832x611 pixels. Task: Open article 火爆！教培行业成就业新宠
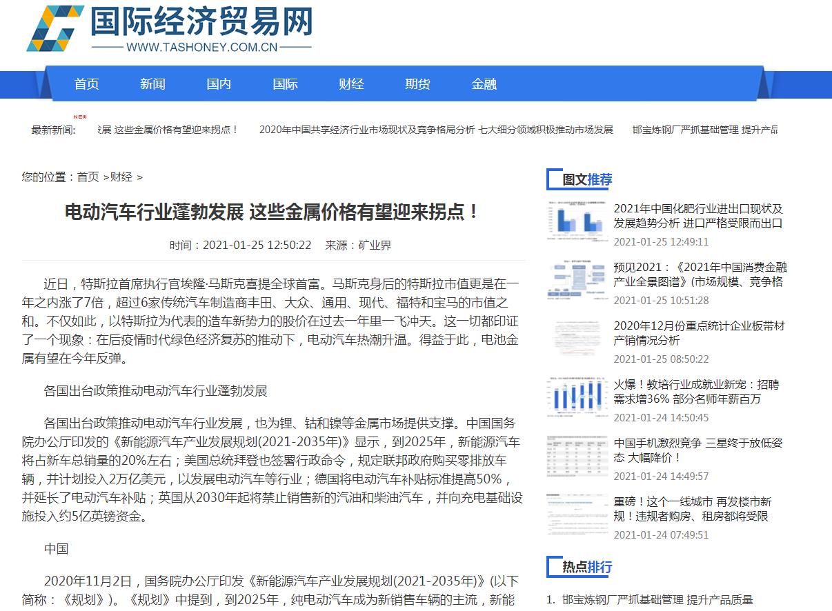coord(696,392)
